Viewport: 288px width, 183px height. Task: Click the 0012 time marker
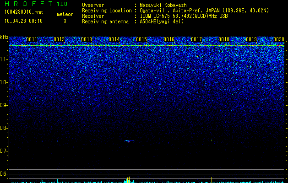[59, 39]
